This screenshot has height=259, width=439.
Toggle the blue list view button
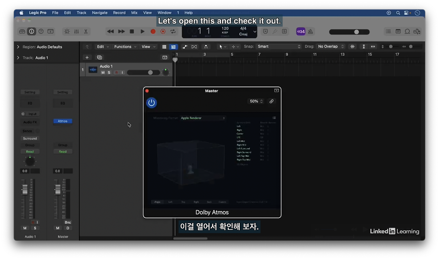(174, 47)
